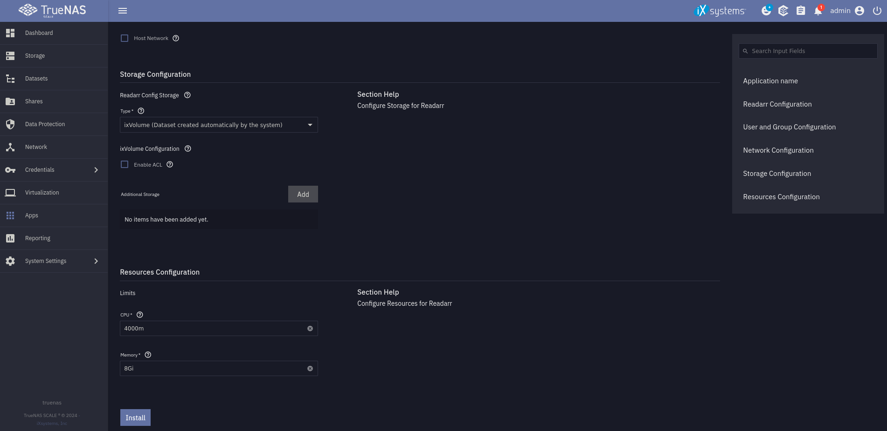Open the admin user account icon

tap(859, 11)
